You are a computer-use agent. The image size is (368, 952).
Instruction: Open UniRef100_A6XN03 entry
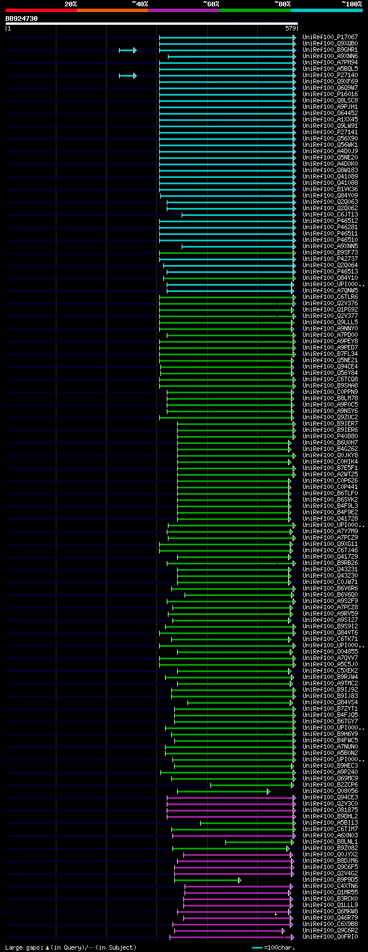click(330, 836)
